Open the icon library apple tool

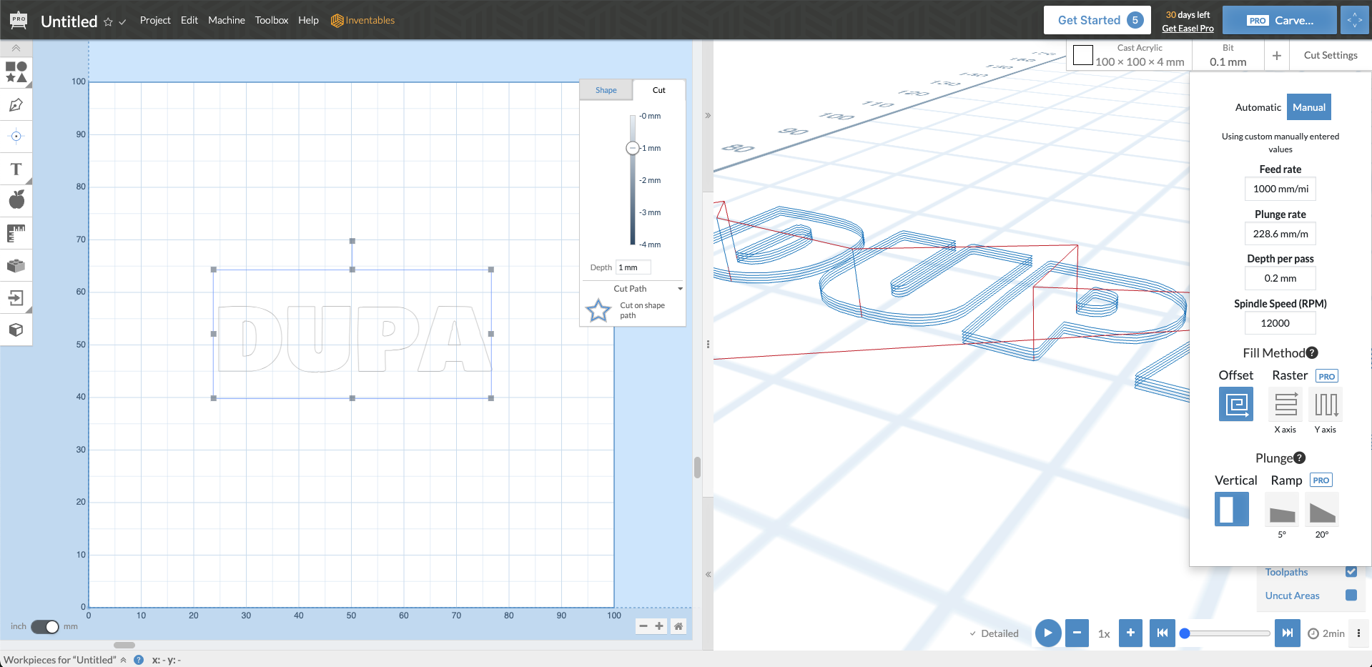16,199
